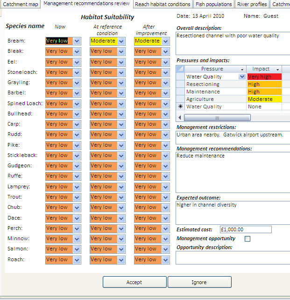The width and height of the screenshot is (290, 300).
Task: Open Bream At reference condition dropdown
Action: pos(121,41)
